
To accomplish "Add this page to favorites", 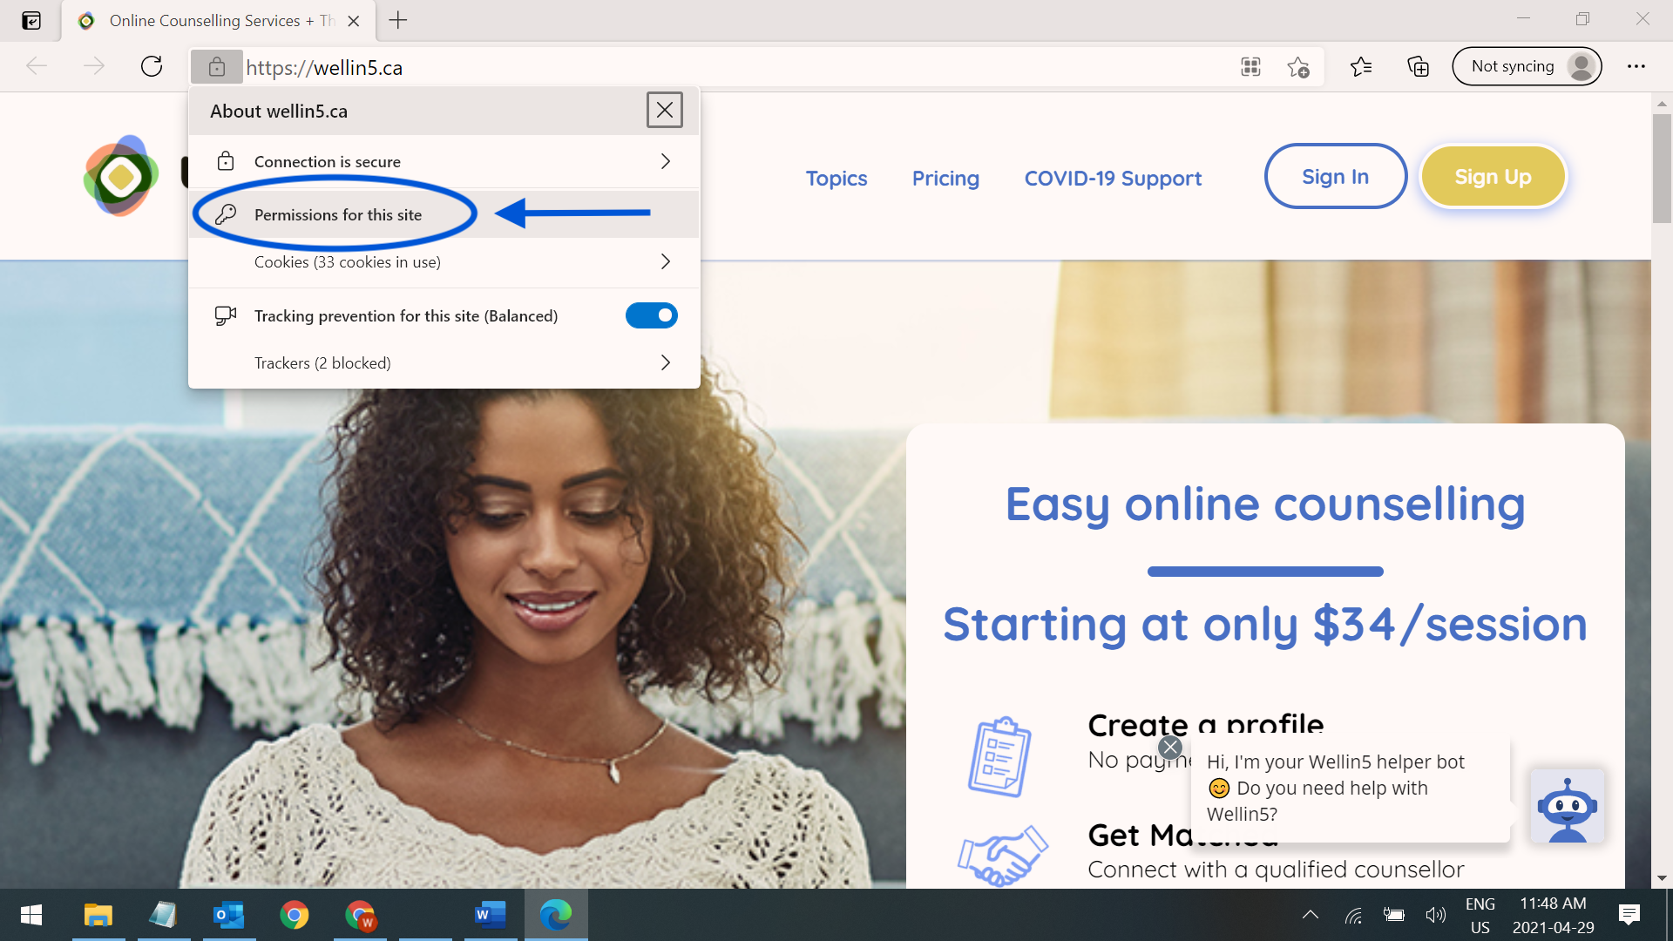I will 1298,67.
